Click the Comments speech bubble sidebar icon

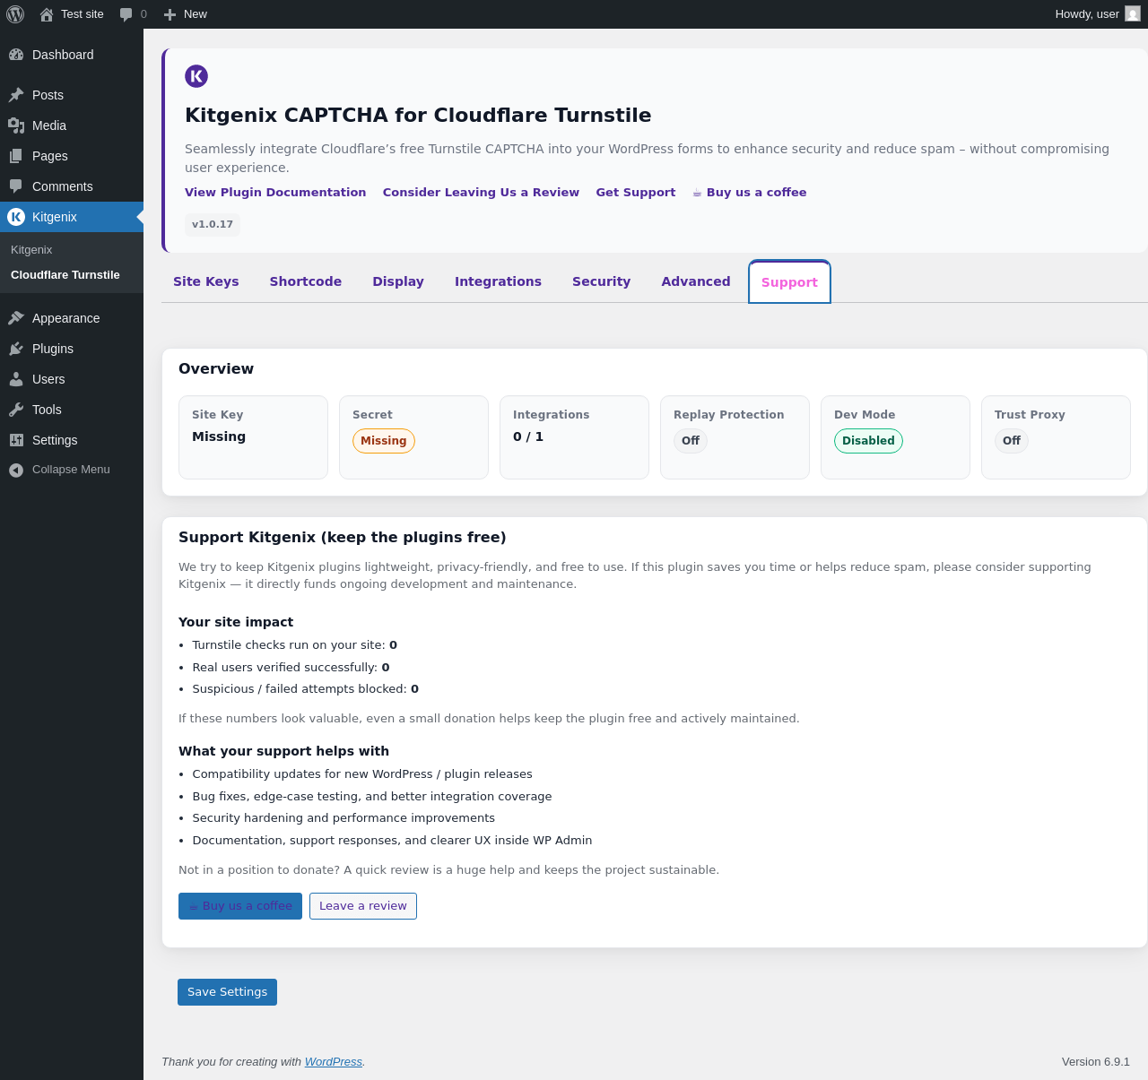coord(16,186)
